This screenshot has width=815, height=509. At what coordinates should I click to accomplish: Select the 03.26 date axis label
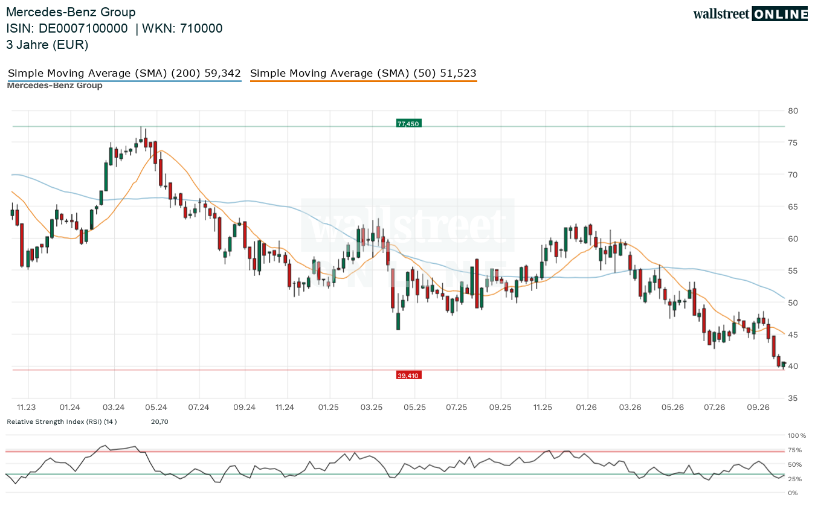pyautogui.click(x=630, y=408)
